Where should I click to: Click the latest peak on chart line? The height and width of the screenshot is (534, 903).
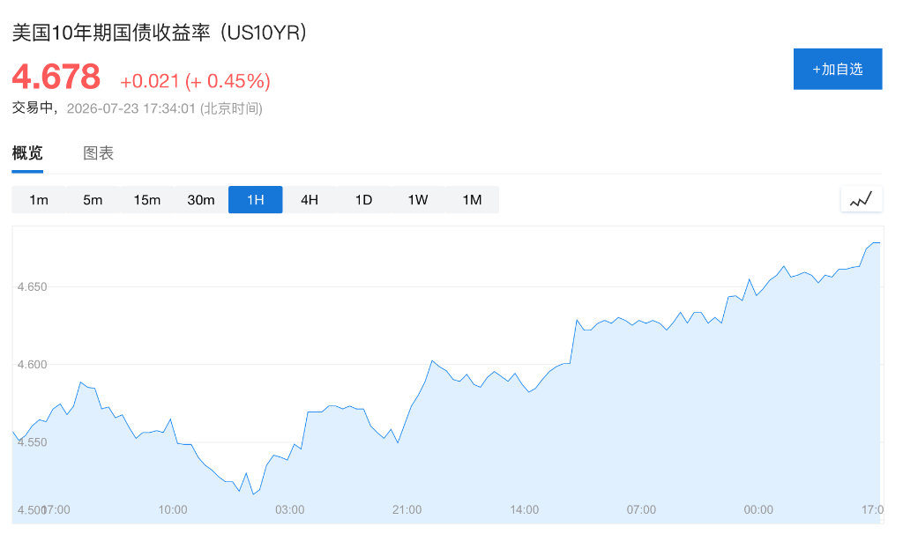876,243
